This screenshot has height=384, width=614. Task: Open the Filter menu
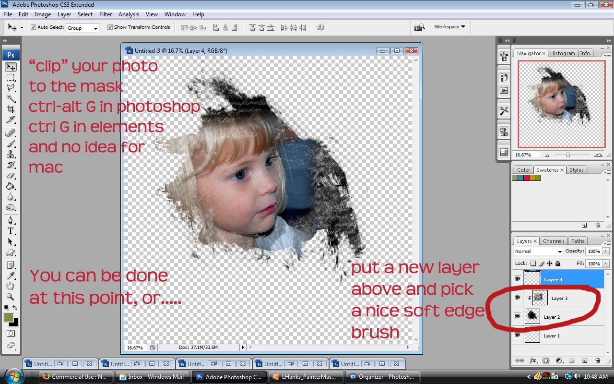106,14
